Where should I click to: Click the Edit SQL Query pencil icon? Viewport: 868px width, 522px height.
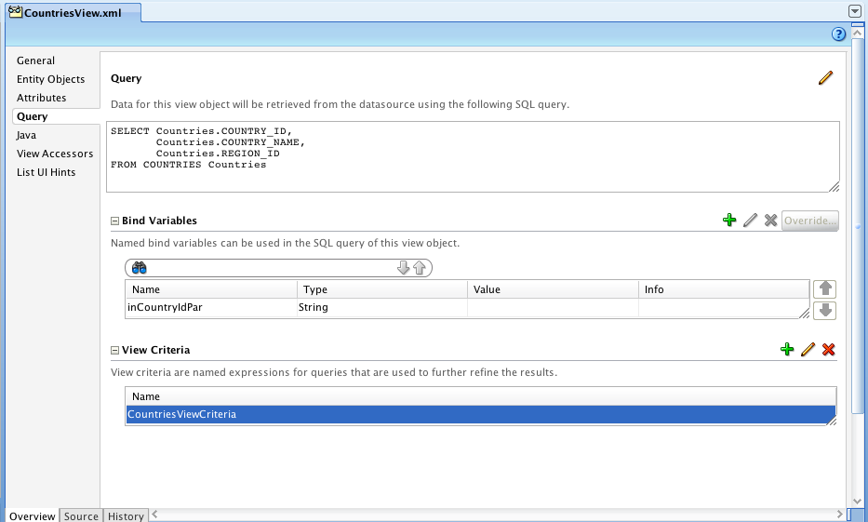pos(825,78)
